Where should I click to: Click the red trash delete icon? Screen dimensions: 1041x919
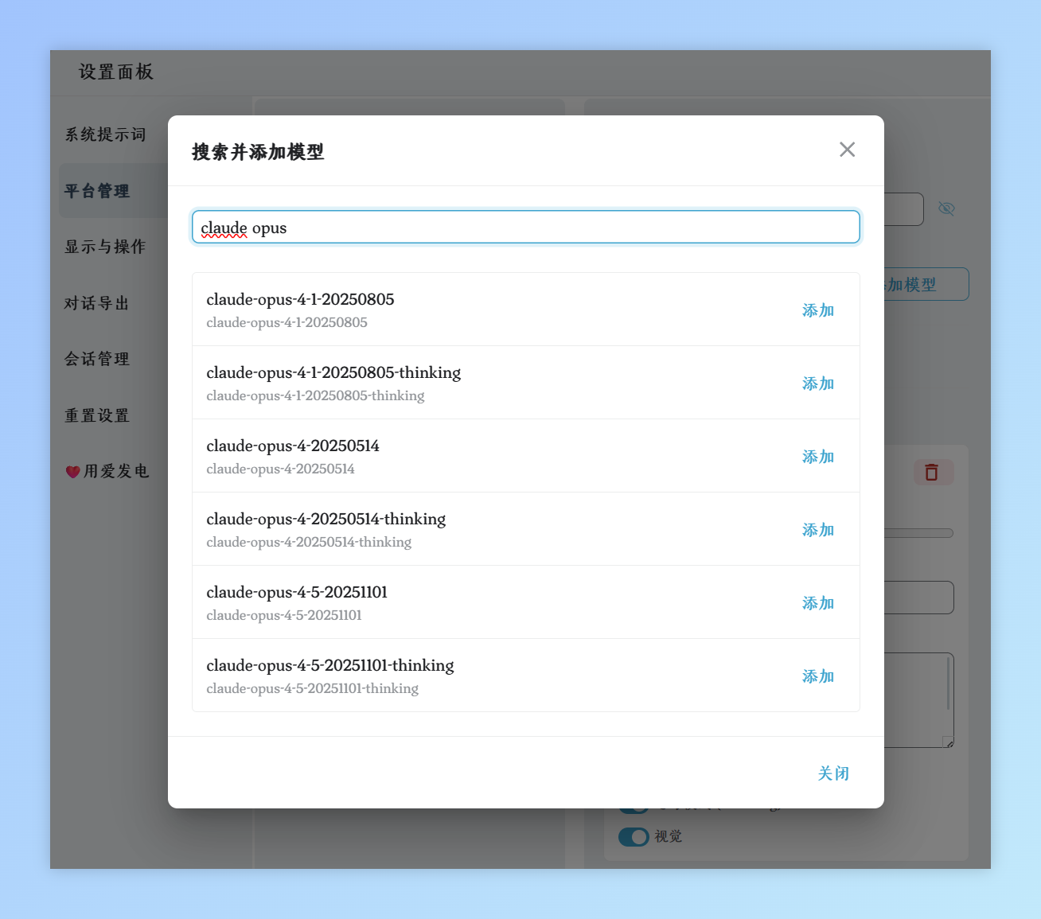point(932,473)
